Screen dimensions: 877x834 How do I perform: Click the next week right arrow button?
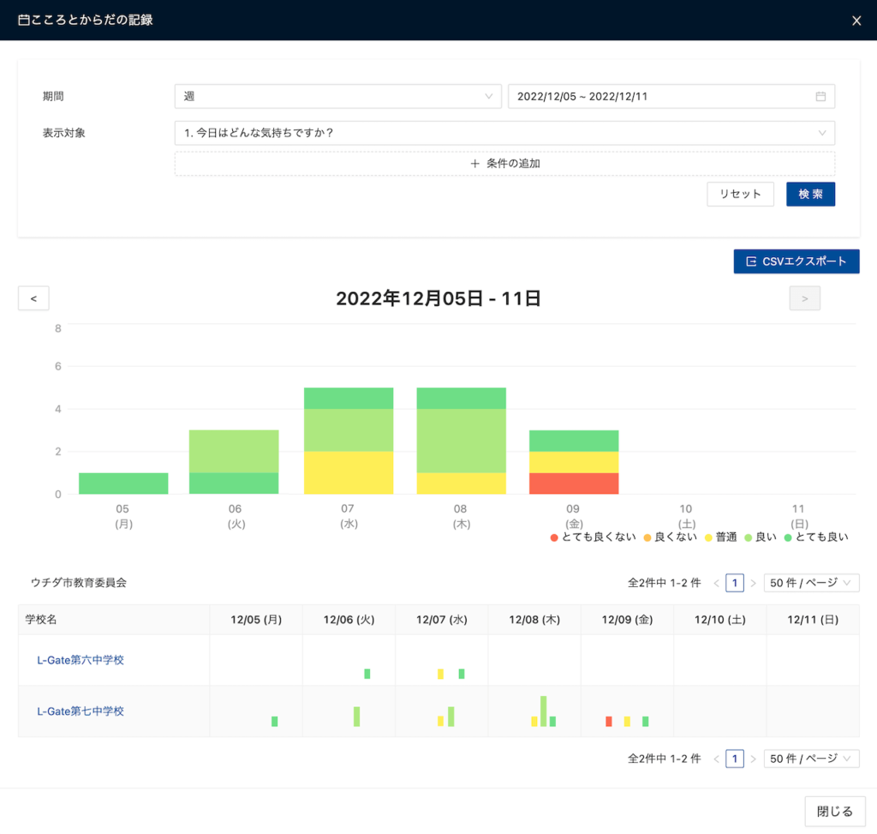[x=804, y=298]
